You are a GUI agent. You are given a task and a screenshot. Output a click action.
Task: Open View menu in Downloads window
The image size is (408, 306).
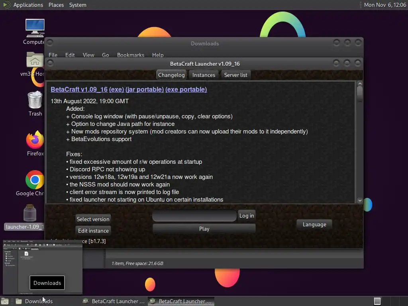[88, 55]
